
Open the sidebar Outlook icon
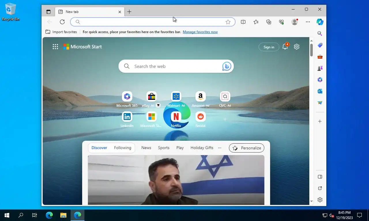[320, 91]
